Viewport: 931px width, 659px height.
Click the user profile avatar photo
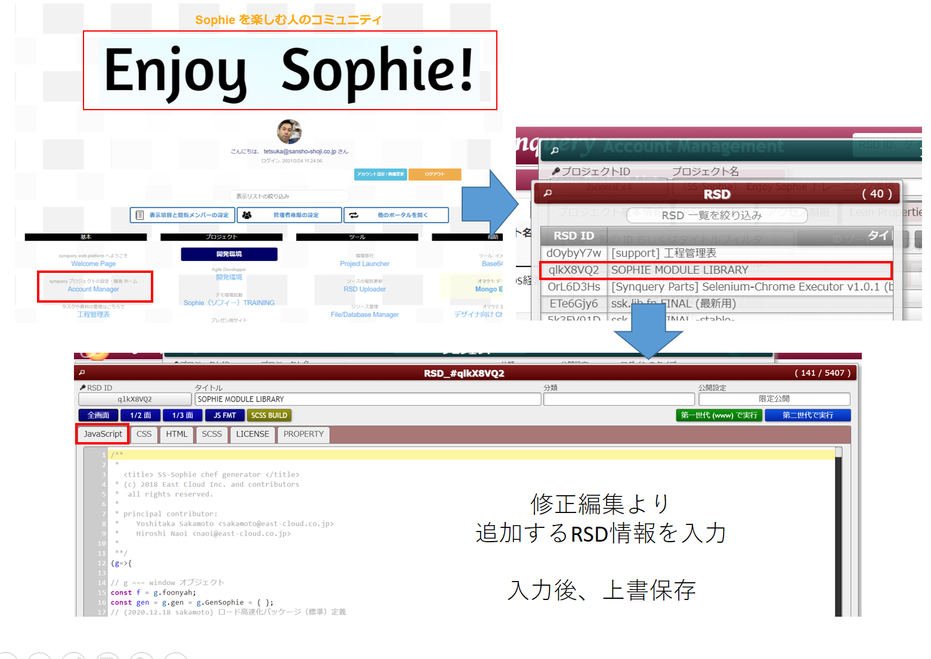tap(289, 132)
